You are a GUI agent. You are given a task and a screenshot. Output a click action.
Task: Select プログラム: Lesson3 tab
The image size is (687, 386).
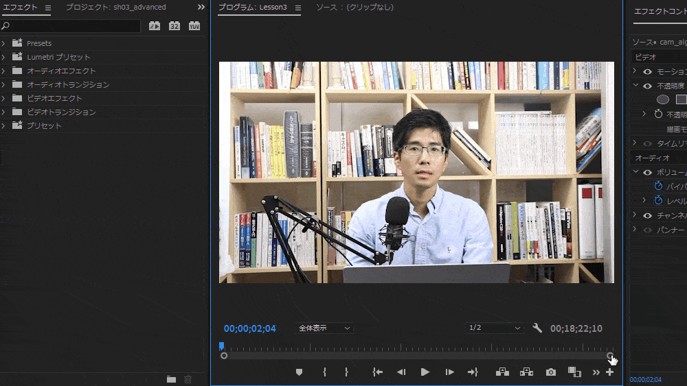(253, 8)
